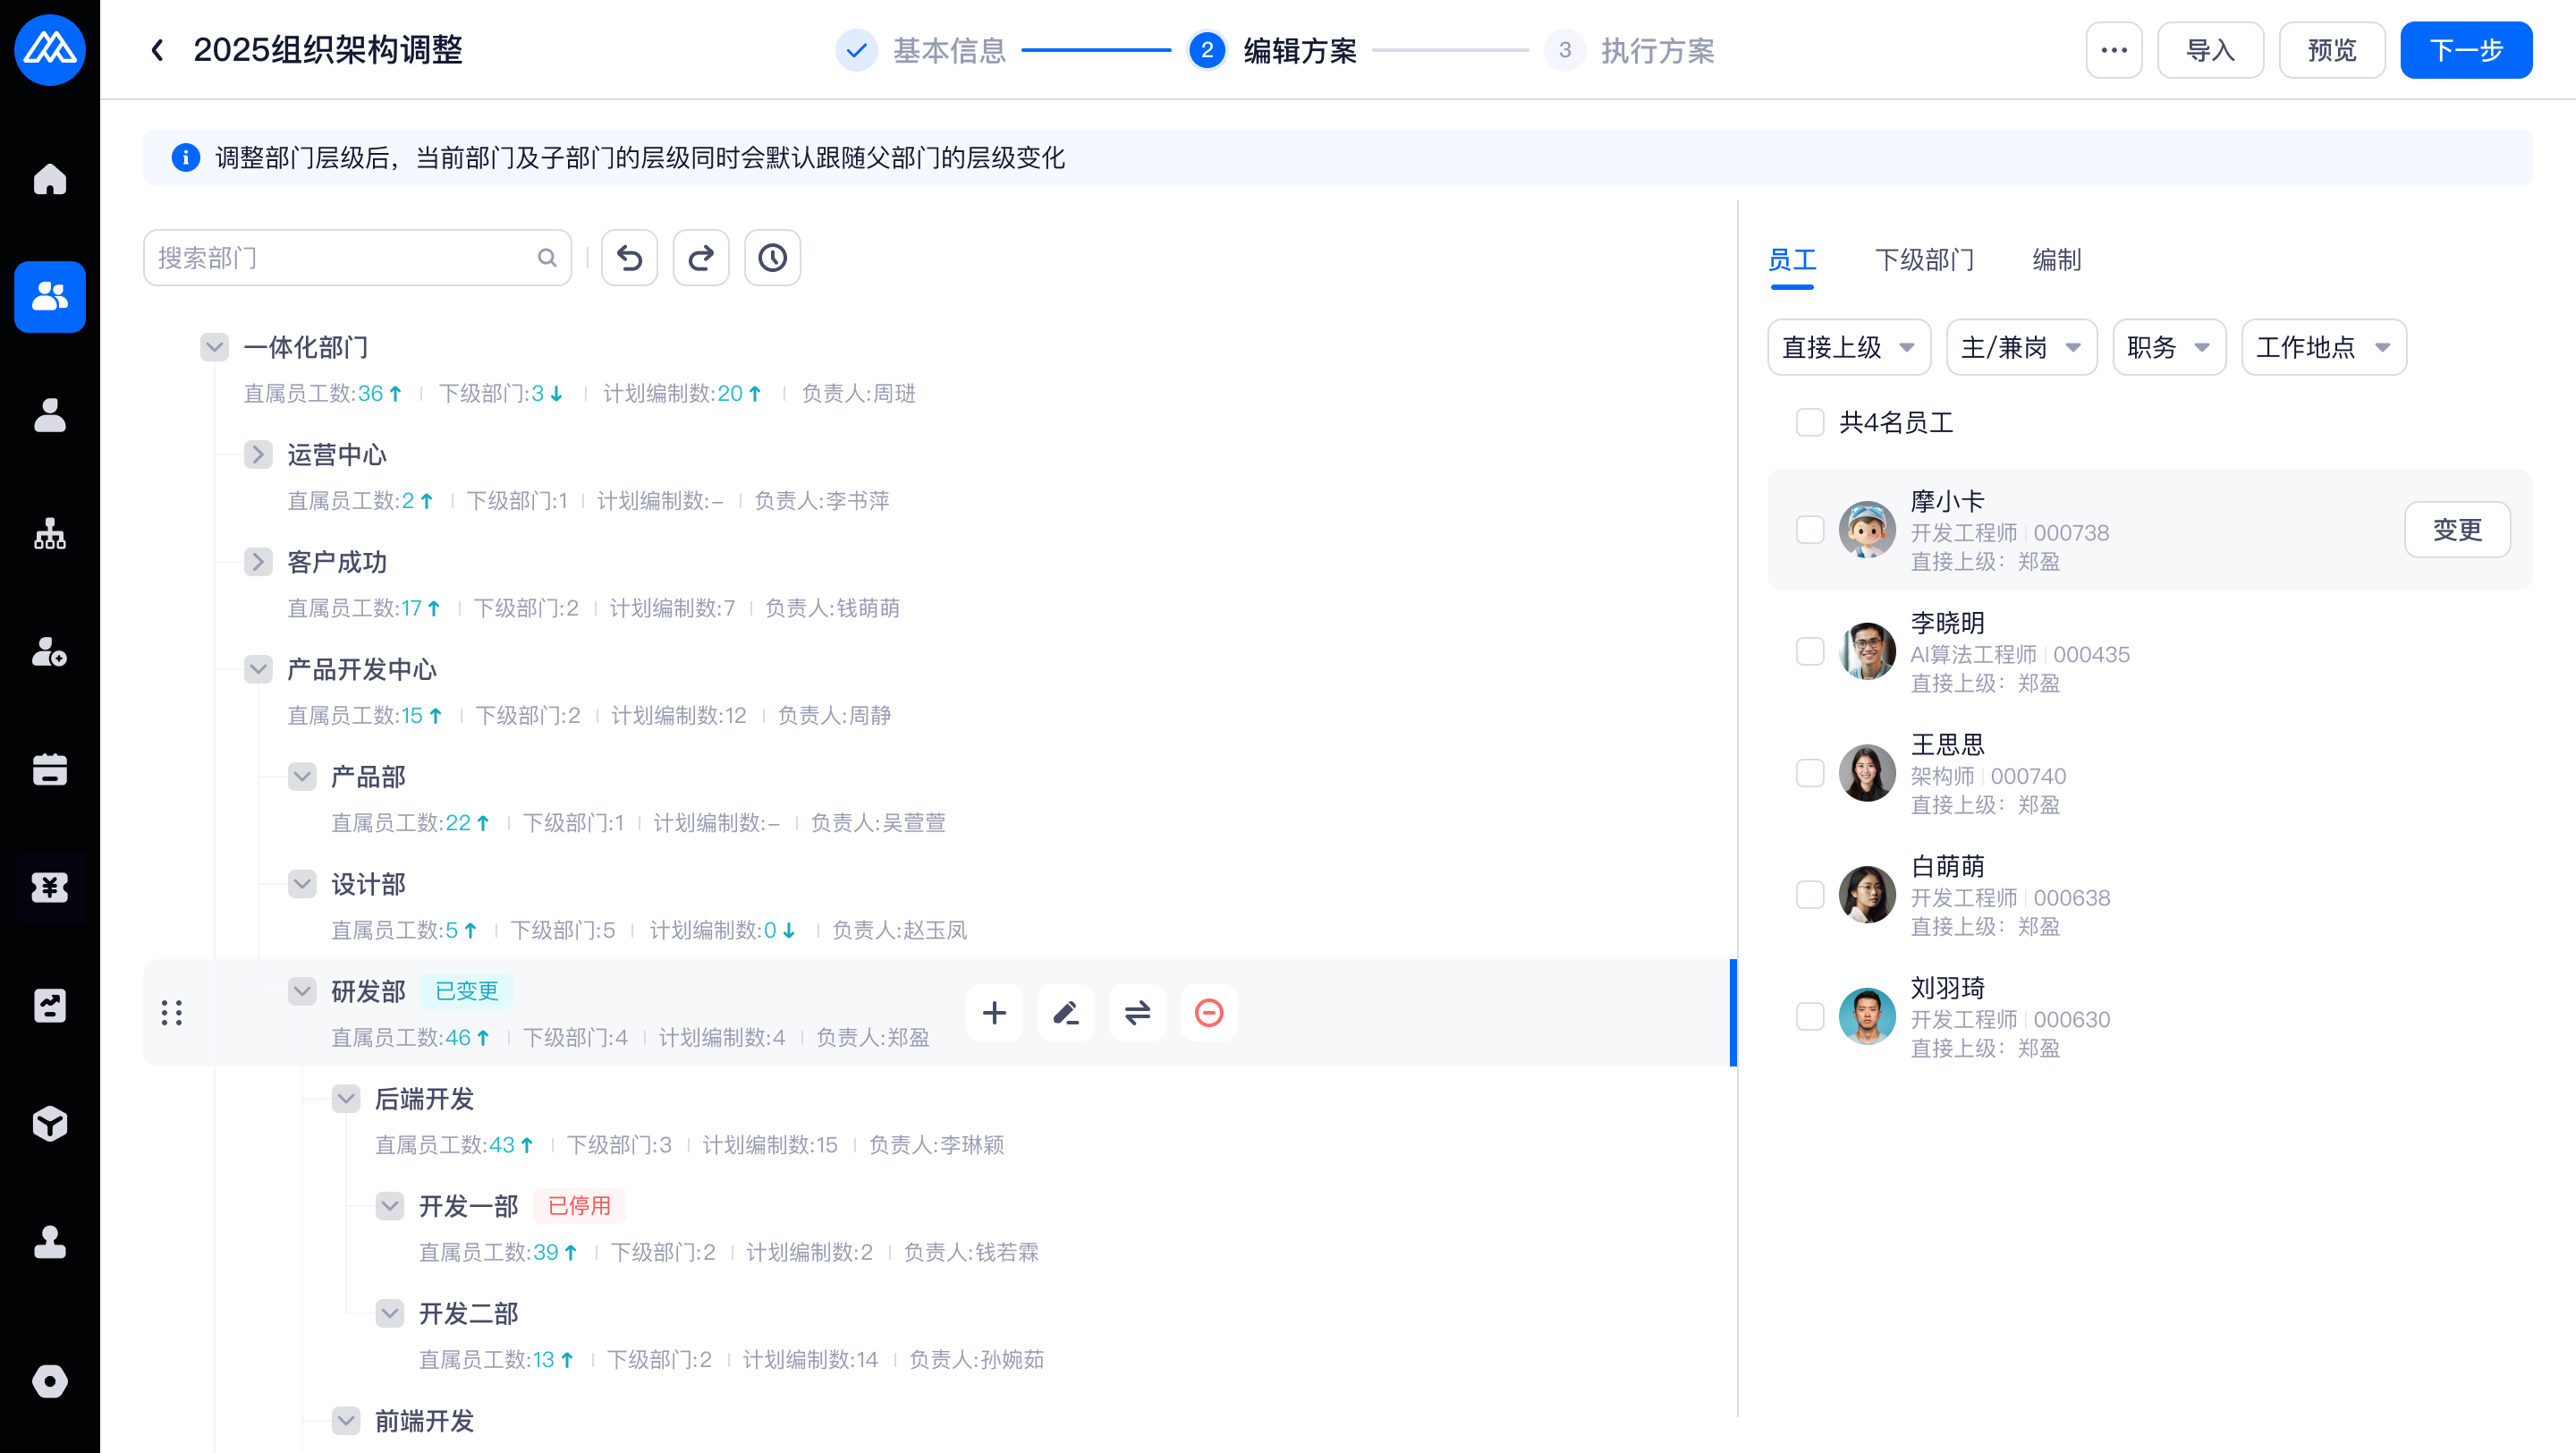The image size is (2576, 1453).
Task: Click the undo arrow icon
Action: pos(629,258)
